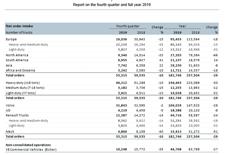Select Europe's full-year 2019 value 93,455
The width and height of the screenshot is (228, 155).
click(176, 39)
